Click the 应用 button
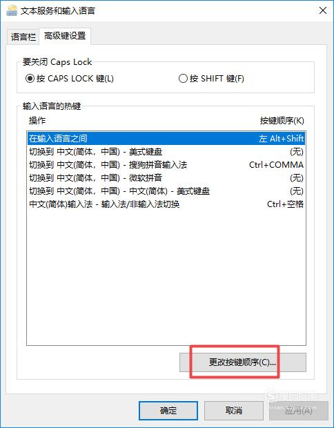The image size is (334, 428). point(299,410)
